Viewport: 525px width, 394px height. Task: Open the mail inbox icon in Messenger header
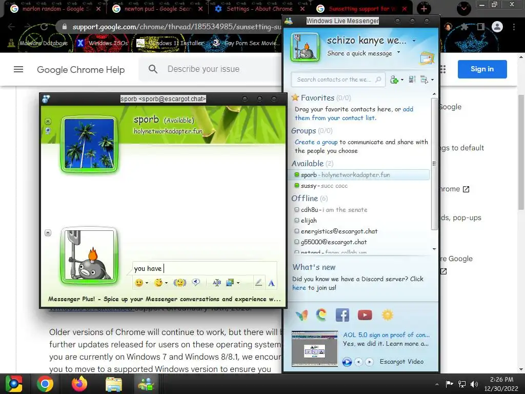[427, 58]
